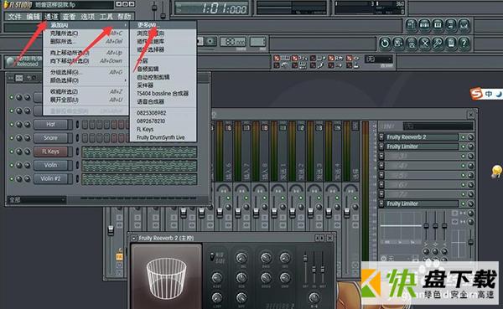Click the help question mark icon
The height and width of the screenshot is (309, 503).
tap(464, 43)
